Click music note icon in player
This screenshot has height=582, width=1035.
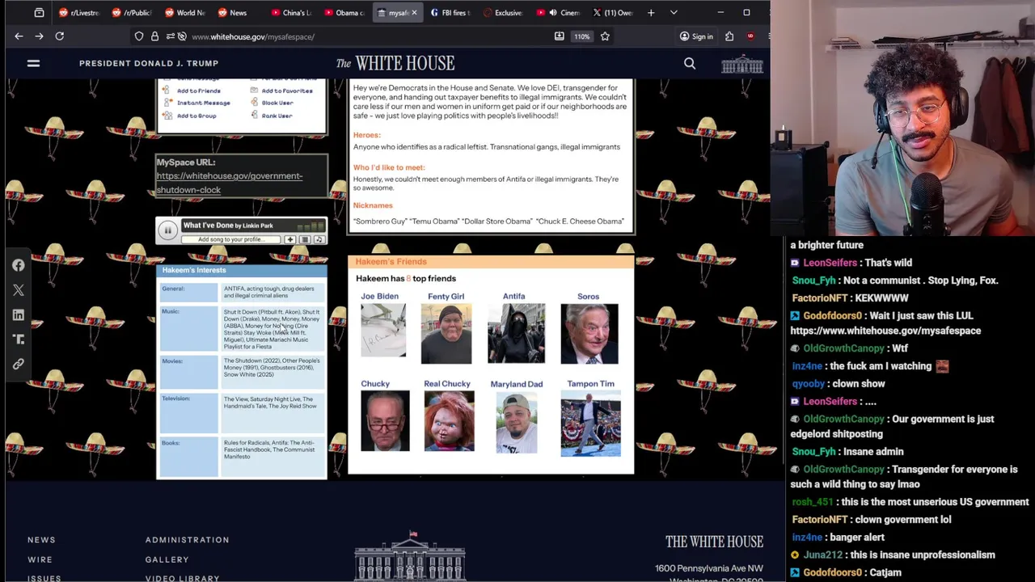click(x=319, y=239)
